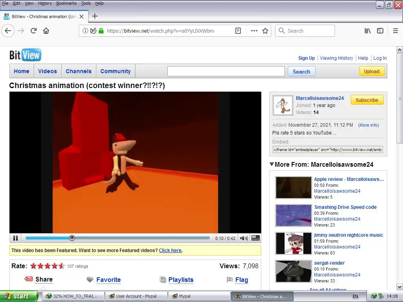Open the hamburger application menu
The image size is (403, 302).
(x=396, y=31)
